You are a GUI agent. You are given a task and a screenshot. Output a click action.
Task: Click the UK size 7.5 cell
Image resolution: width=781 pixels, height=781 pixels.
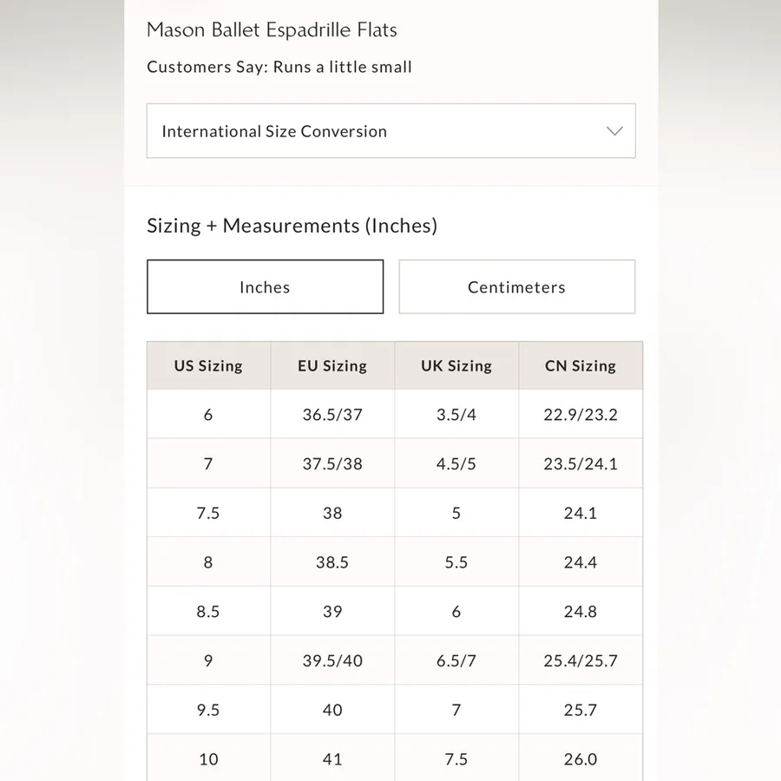point(456,759)
